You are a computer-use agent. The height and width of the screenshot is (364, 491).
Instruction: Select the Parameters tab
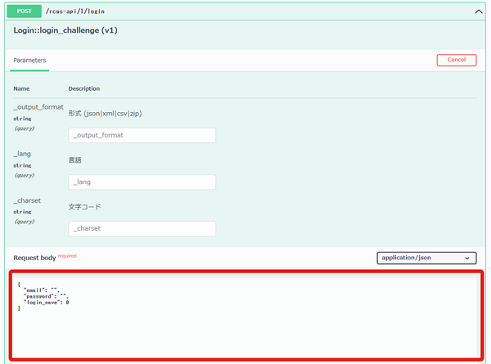click(x=29, y=60)
